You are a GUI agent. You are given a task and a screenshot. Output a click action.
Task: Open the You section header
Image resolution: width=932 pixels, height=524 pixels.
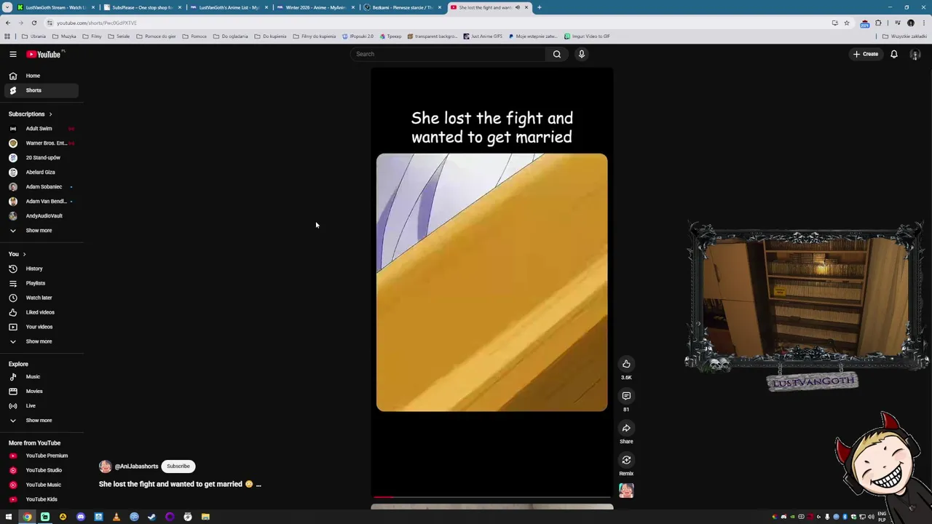coord(17,254)
